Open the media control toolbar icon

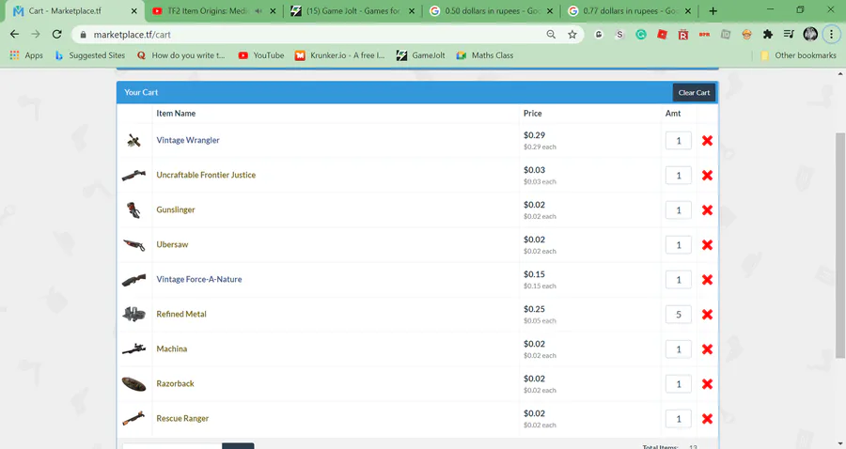[789, 35]
